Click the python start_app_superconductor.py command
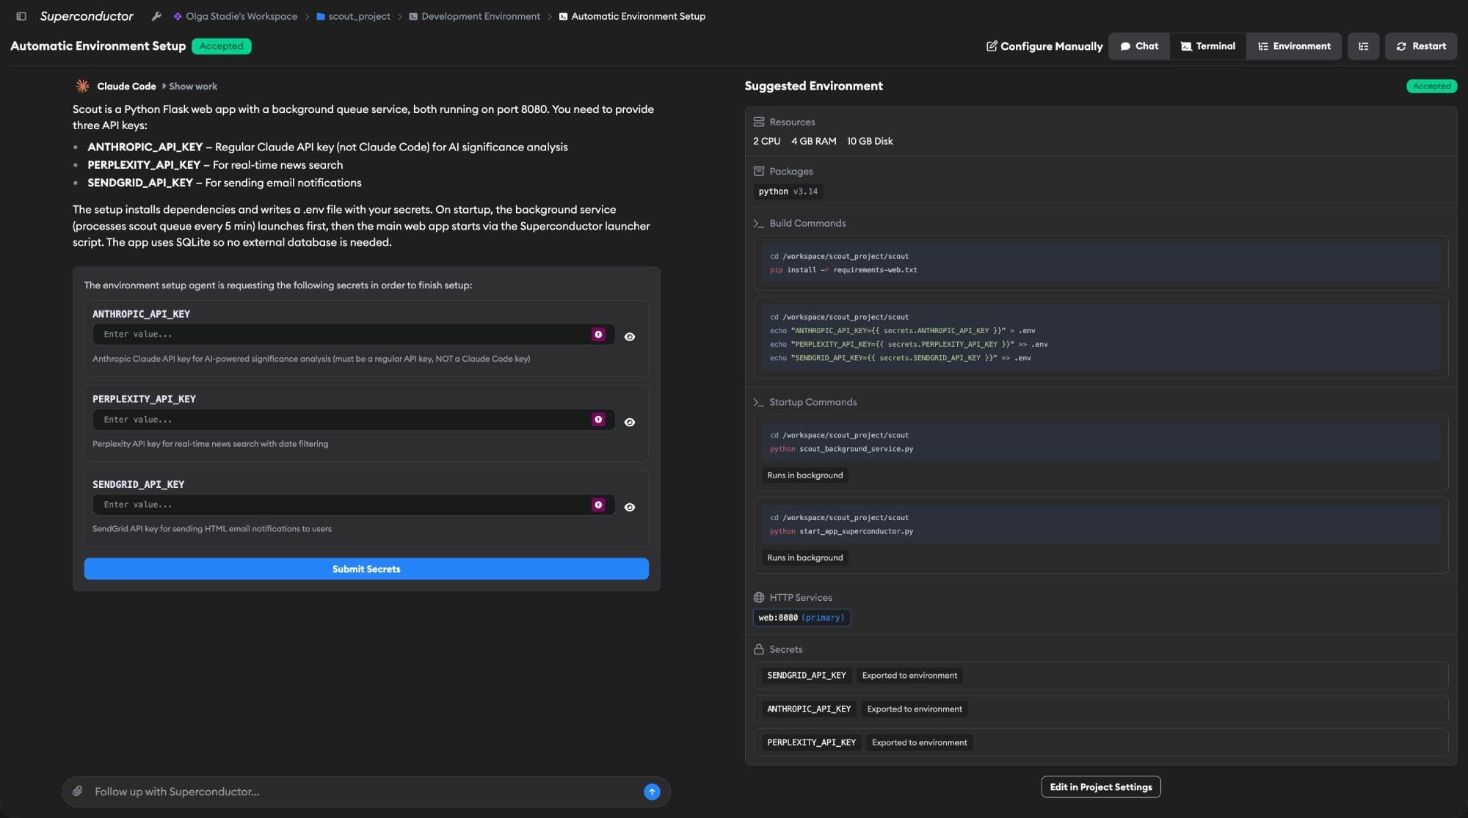 click(x=841, y=531)
